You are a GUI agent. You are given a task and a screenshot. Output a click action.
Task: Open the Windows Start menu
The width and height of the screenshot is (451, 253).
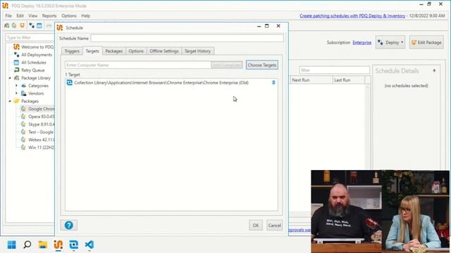12,245
